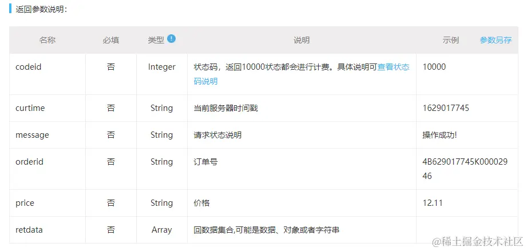Select the curtime parameter name
The height and width of the screenshot is (251, 527).
tap(30, 108)
